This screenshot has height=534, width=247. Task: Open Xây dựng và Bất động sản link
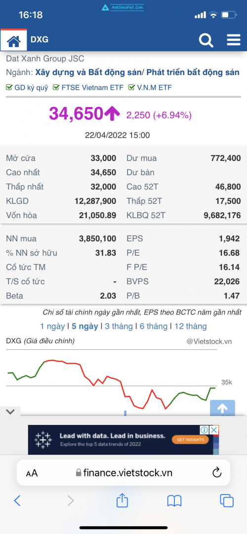[x=88, y=73]
